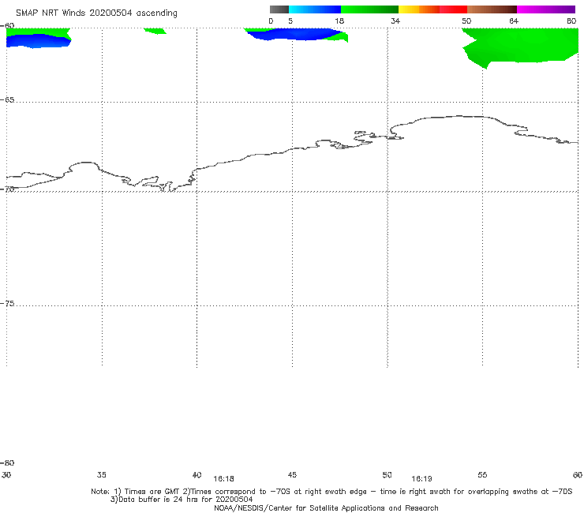Click the note line starting 'Note: 1) Times are GMT'

tap(331, 492)
